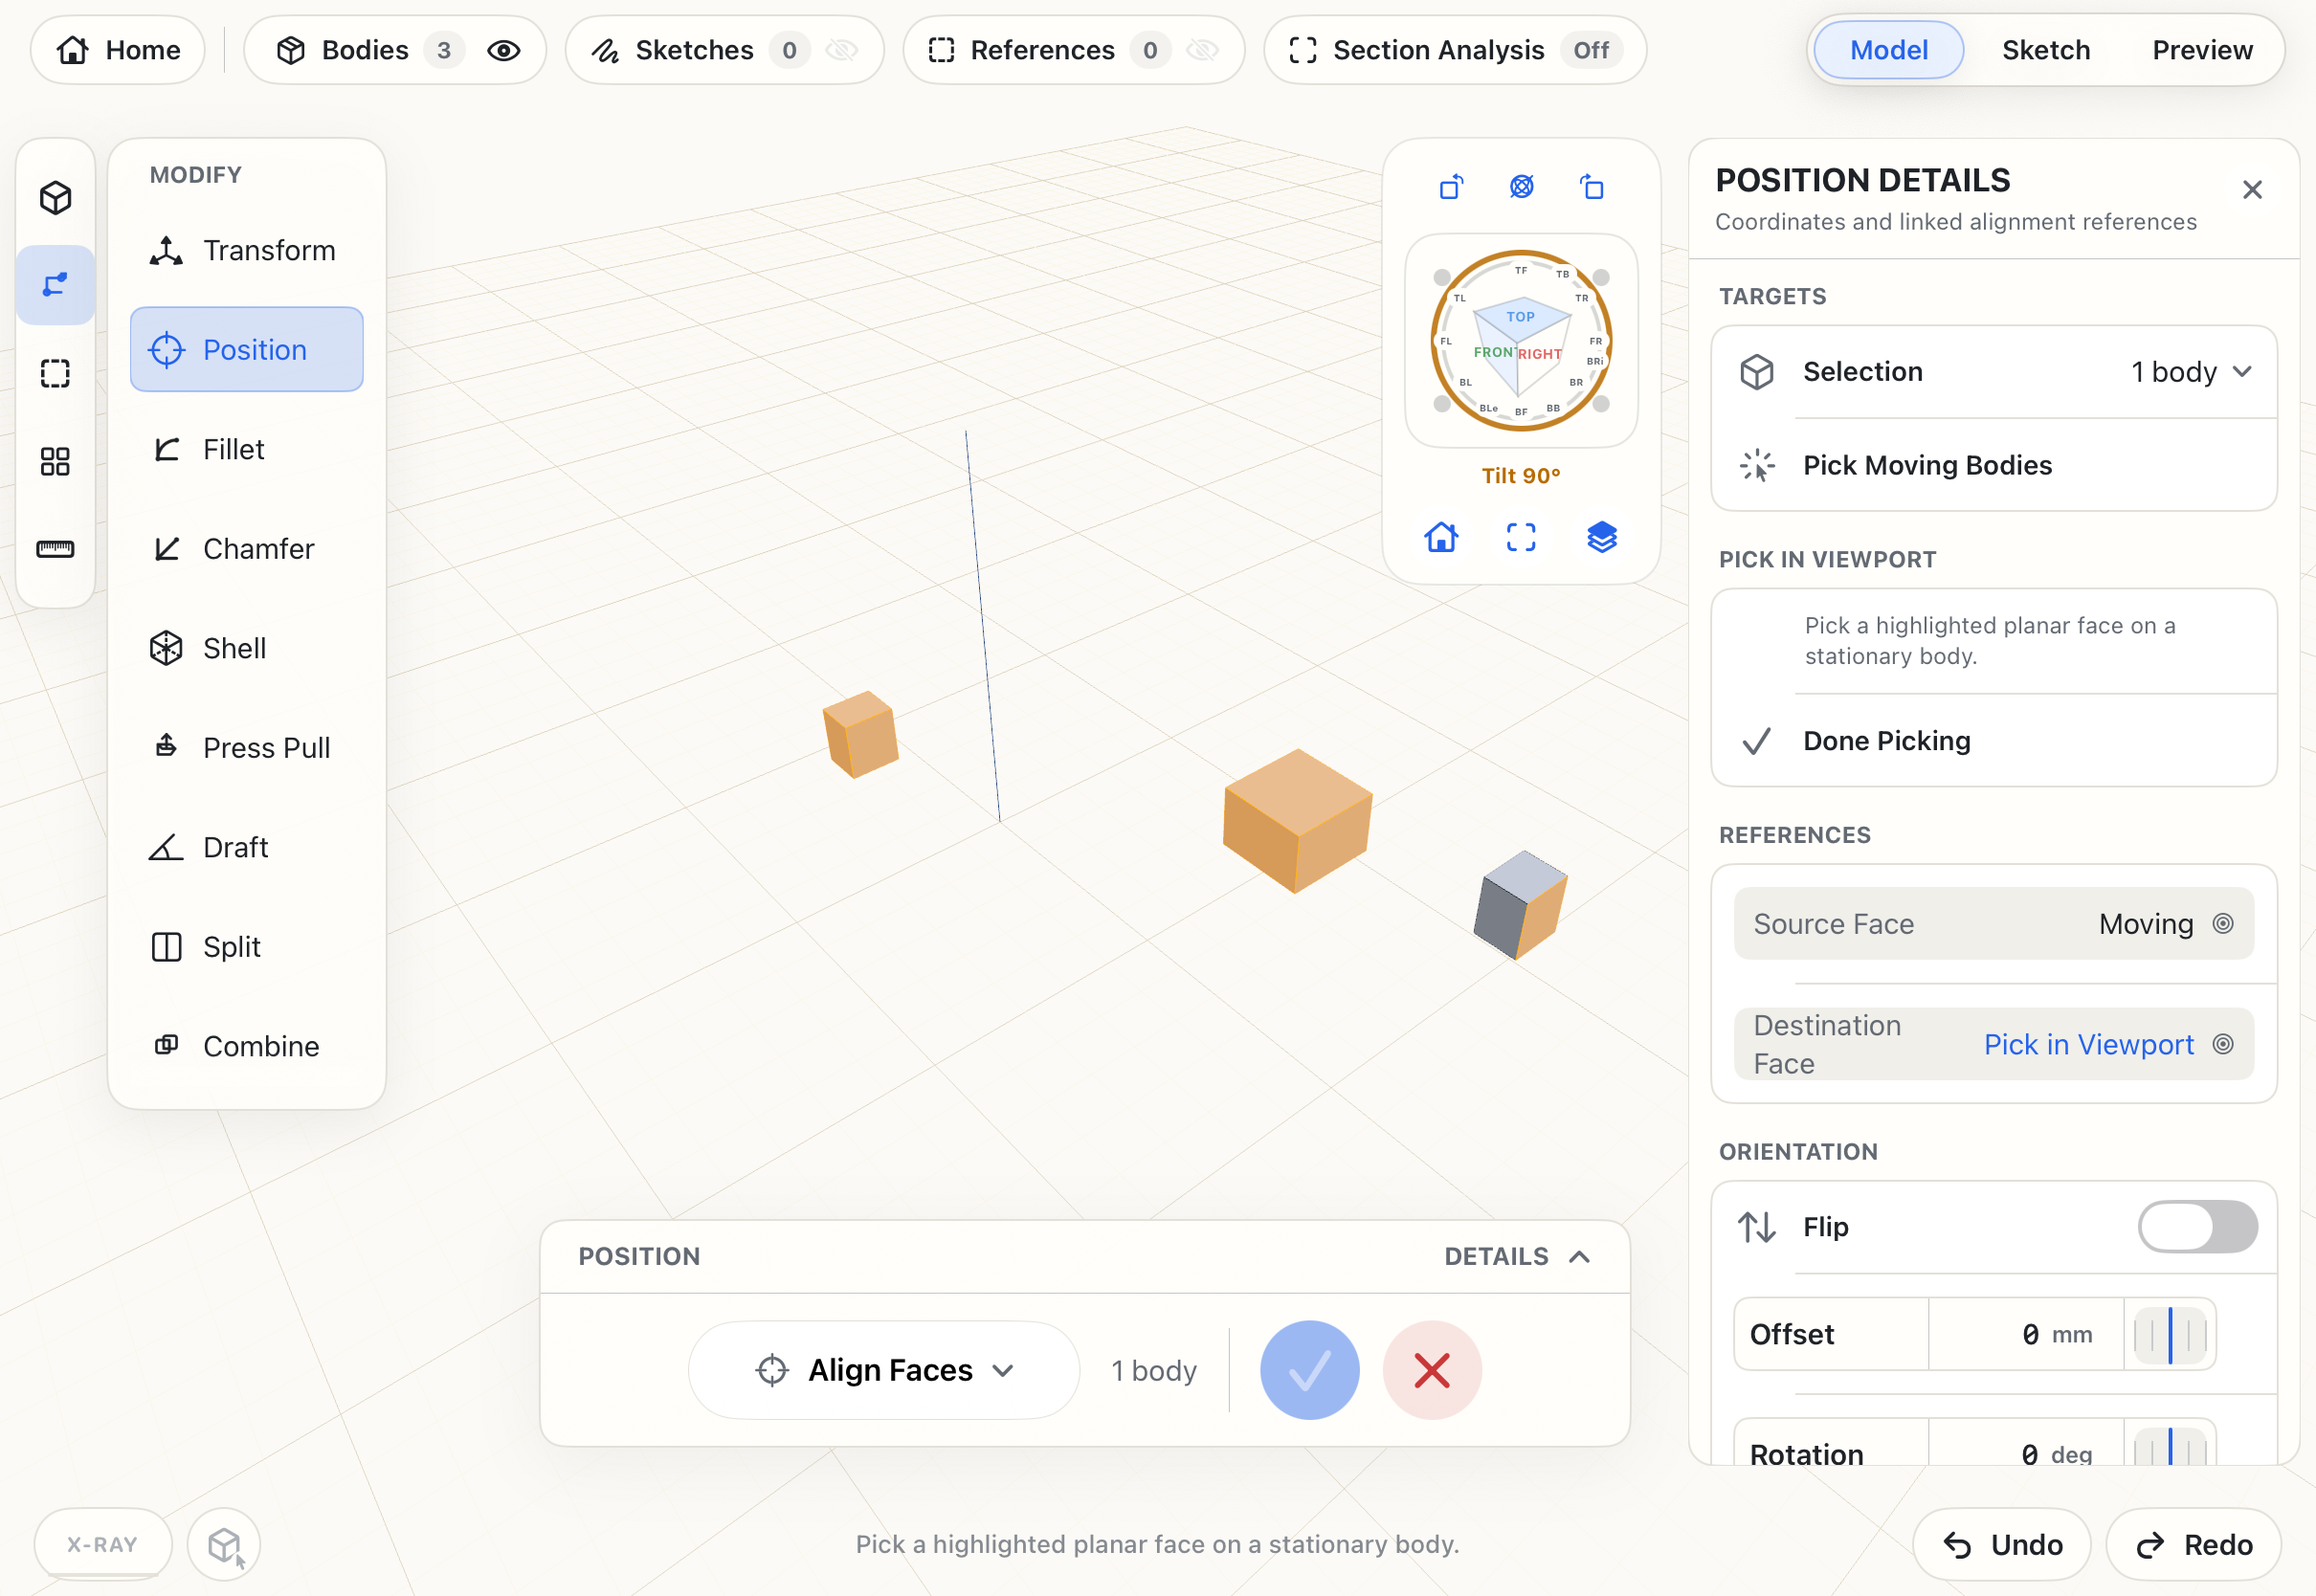Open the layers stack icon in view panel

1602,537
